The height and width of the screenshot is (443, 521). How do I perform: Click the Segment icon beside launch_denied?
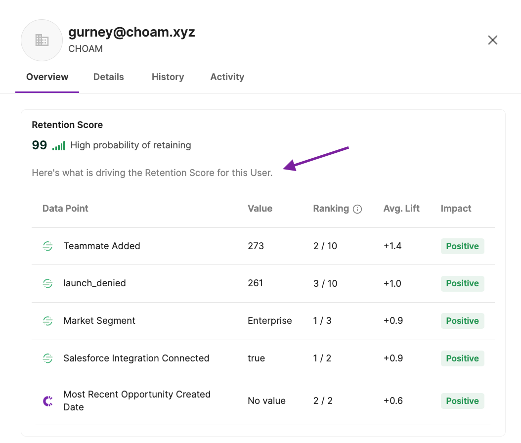point(47,283)
